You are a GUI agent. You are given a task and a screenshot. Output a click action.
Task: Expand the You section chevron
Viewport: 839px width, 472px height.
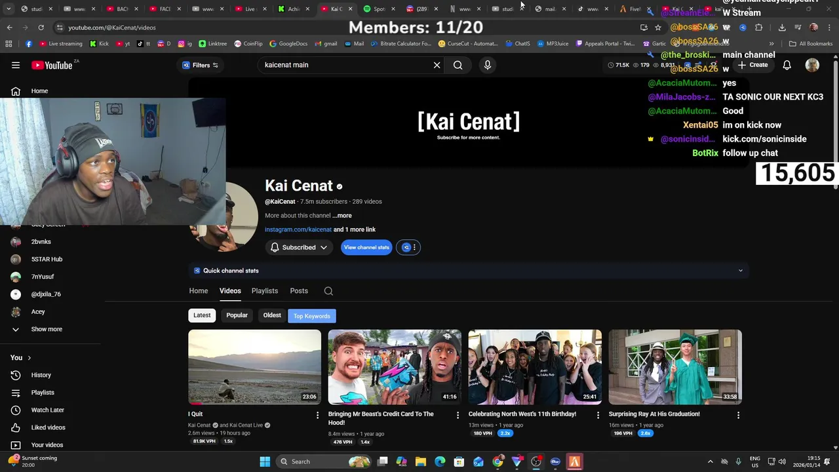point(29,358)
